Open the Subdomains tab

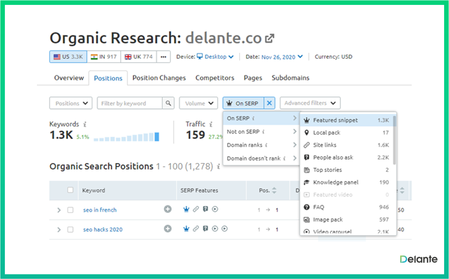[x=290, y=78]
